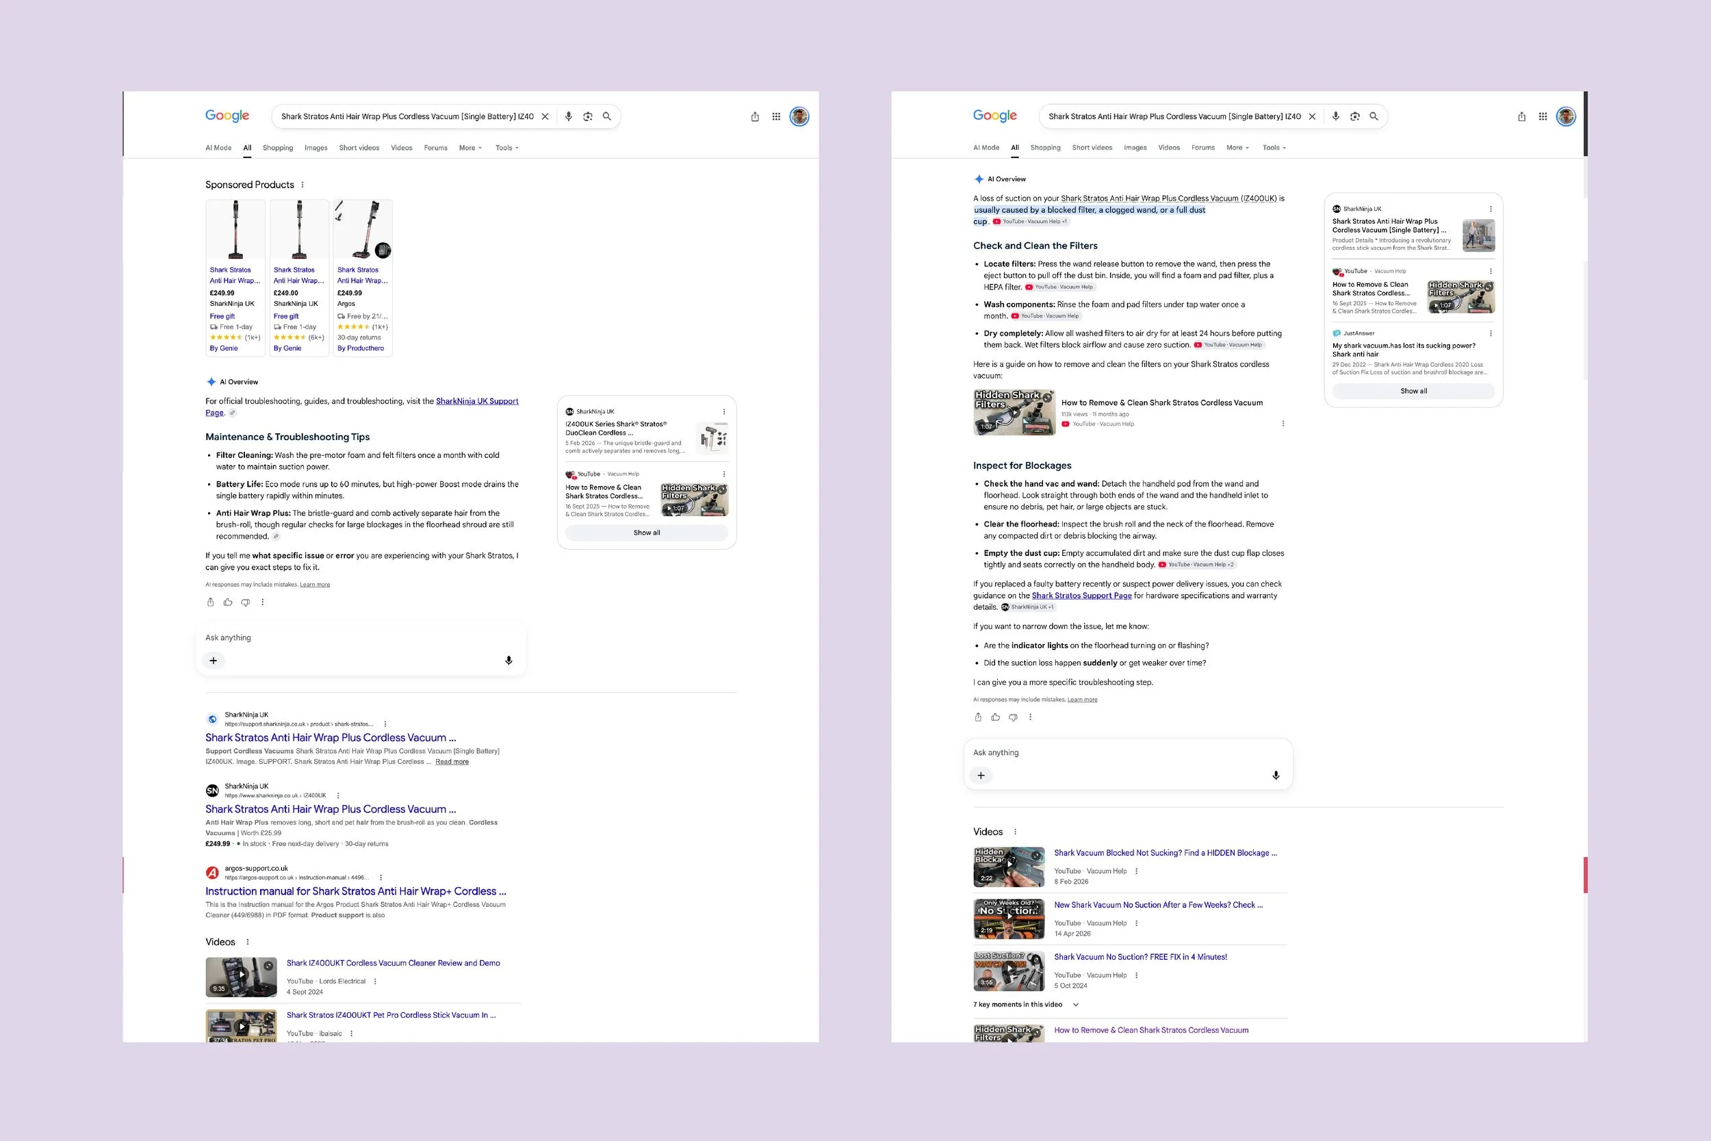Play the How to Remove & Clean Shark Stratos video in the AI Overview
The height and width of the screenshot is (1141, 1711).
(x=1014, y=413)
